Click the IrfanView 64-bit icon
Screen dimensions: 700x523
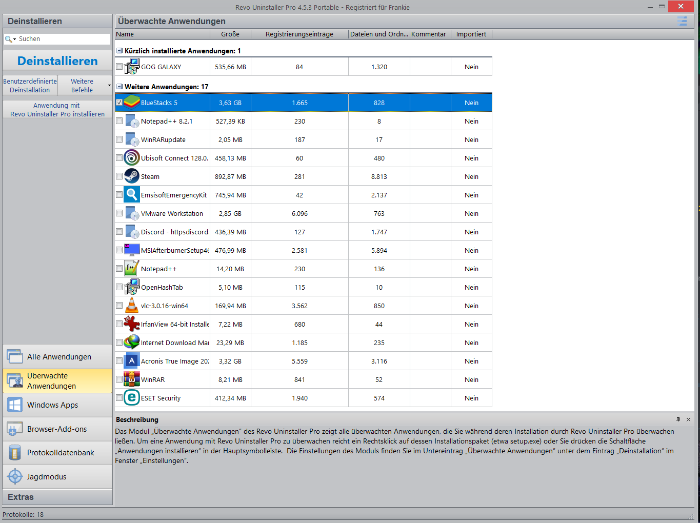point(132,324)
